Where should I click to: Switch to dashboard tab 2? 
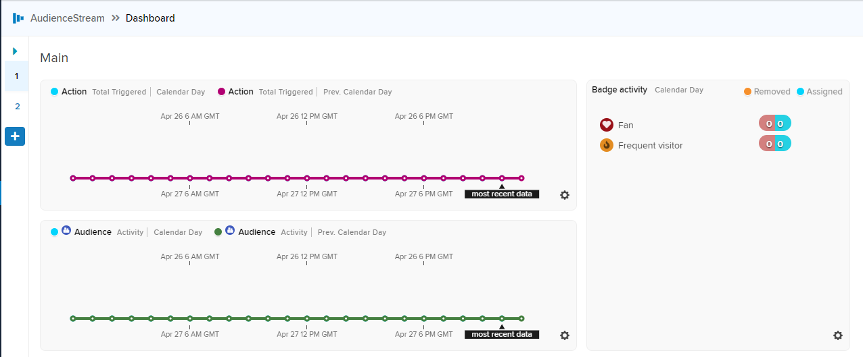pyautogui.click(x=17, y=106)
